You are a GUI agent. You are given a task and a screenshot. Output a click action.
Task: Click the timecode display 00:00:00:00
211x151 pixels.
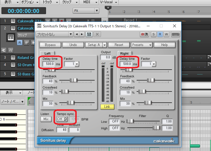click(24, 11)
